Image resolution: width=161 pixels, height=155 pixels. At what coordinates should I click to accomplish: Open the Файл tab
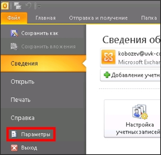coord(14,18)
